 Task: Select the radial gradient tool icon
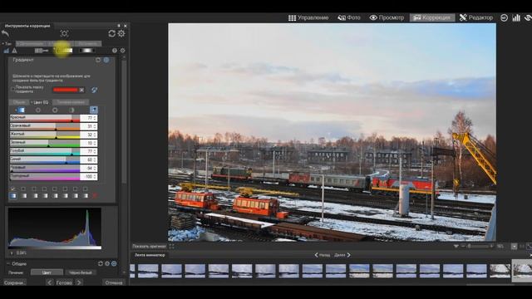(86, 51)
